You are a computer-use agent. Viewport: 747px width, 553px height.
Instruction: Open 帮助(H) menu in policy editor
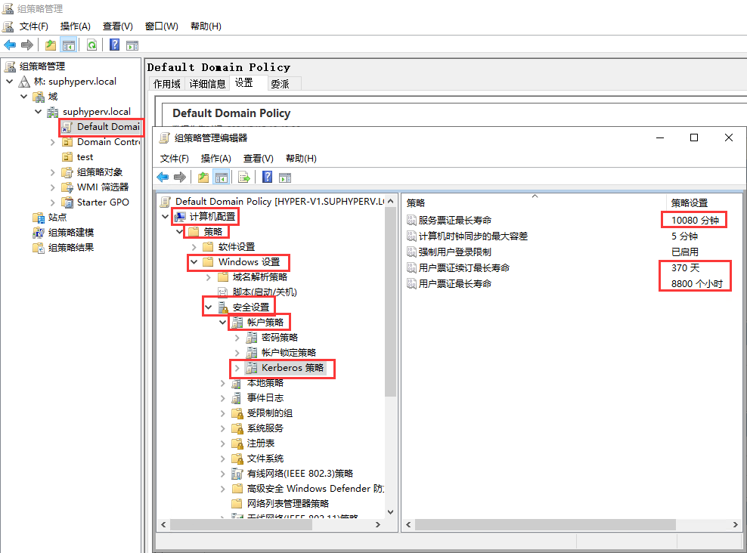(x=301, y=159)
